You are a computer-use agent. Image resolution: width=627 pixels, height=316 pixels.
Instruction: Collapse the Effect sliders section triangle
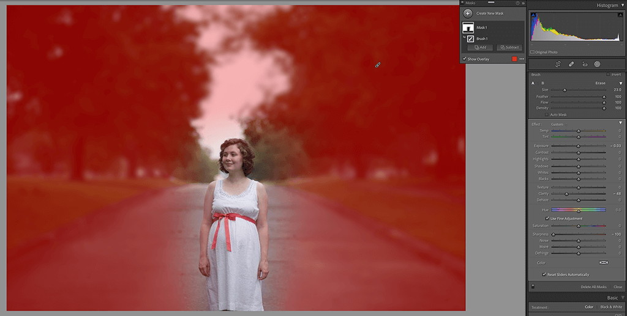coord(621,123)
